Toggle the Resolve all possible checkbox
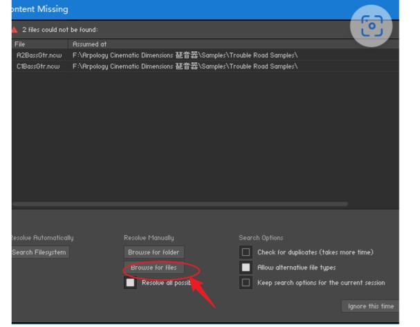The width and height of the screenshot is (420, 327). coord(130,283)
